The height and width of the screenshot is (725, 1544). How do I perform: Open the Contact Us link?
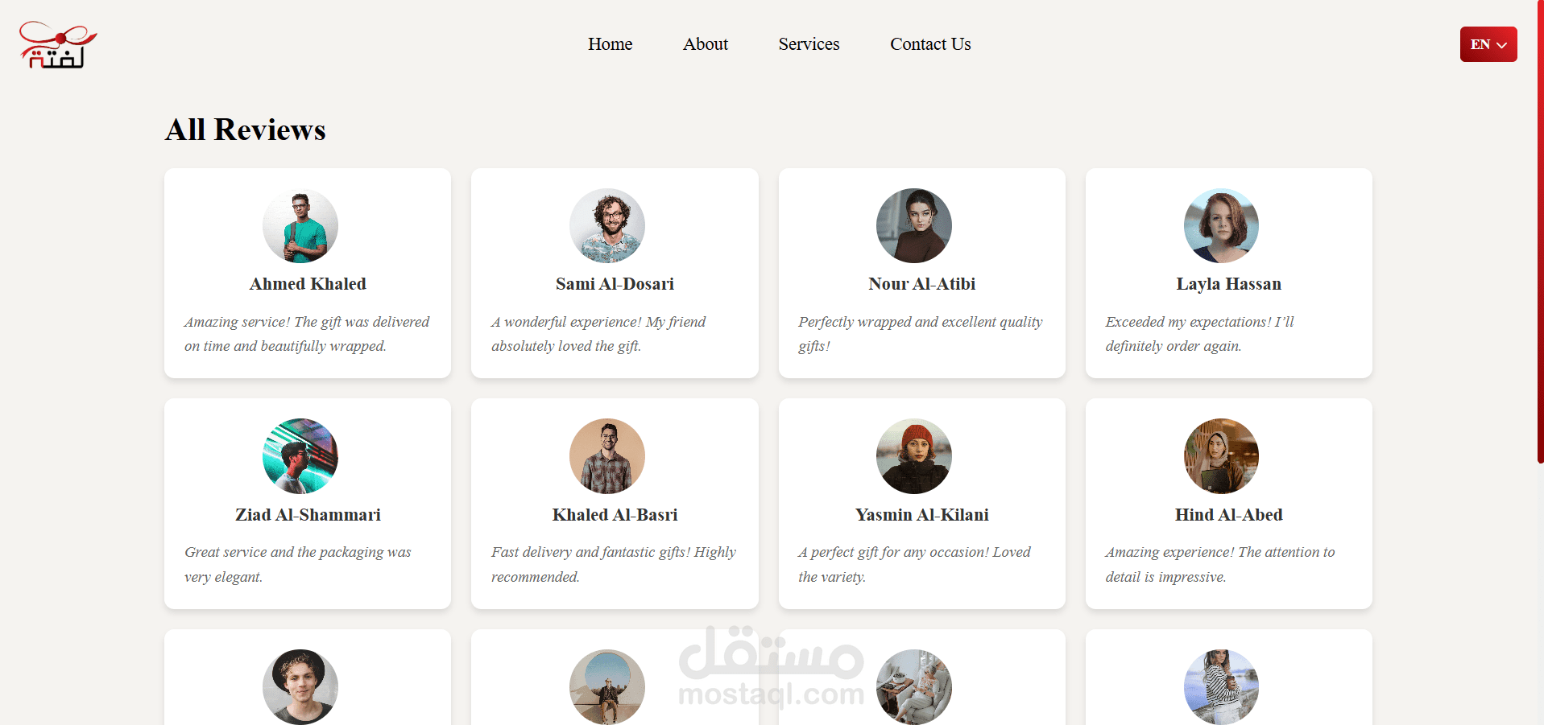[x=930, y=44]
